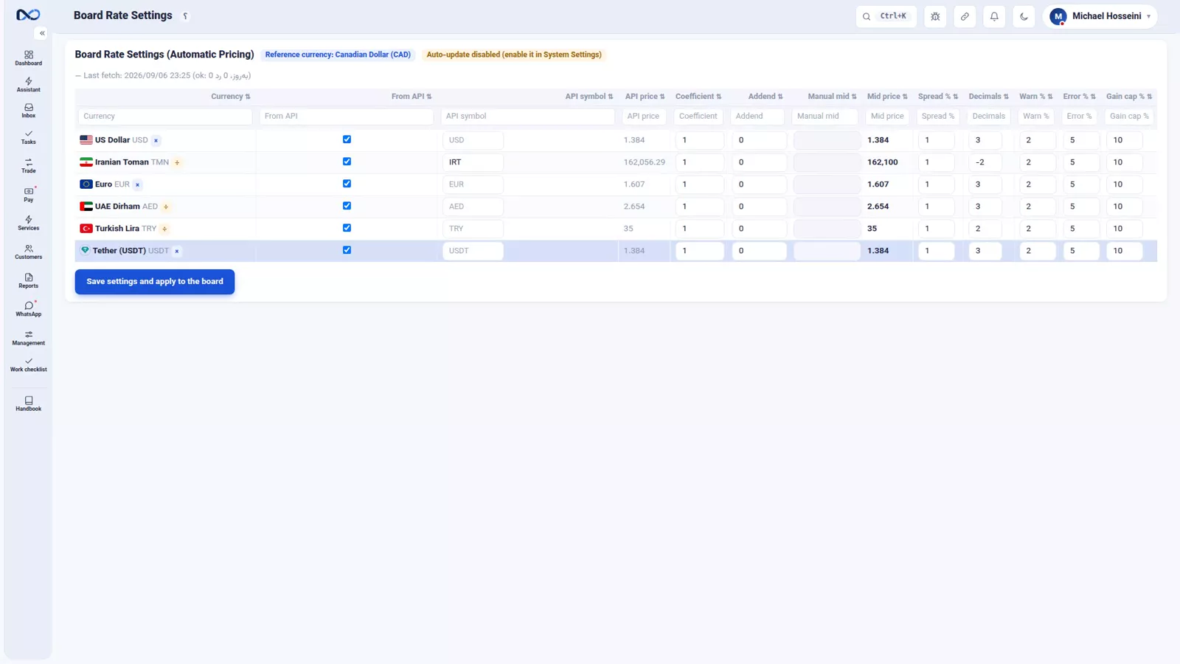Viewport: 1180px width, 664px height.
Task: Click the multiply badge next to Euro
Action: (x=137, y=184)
